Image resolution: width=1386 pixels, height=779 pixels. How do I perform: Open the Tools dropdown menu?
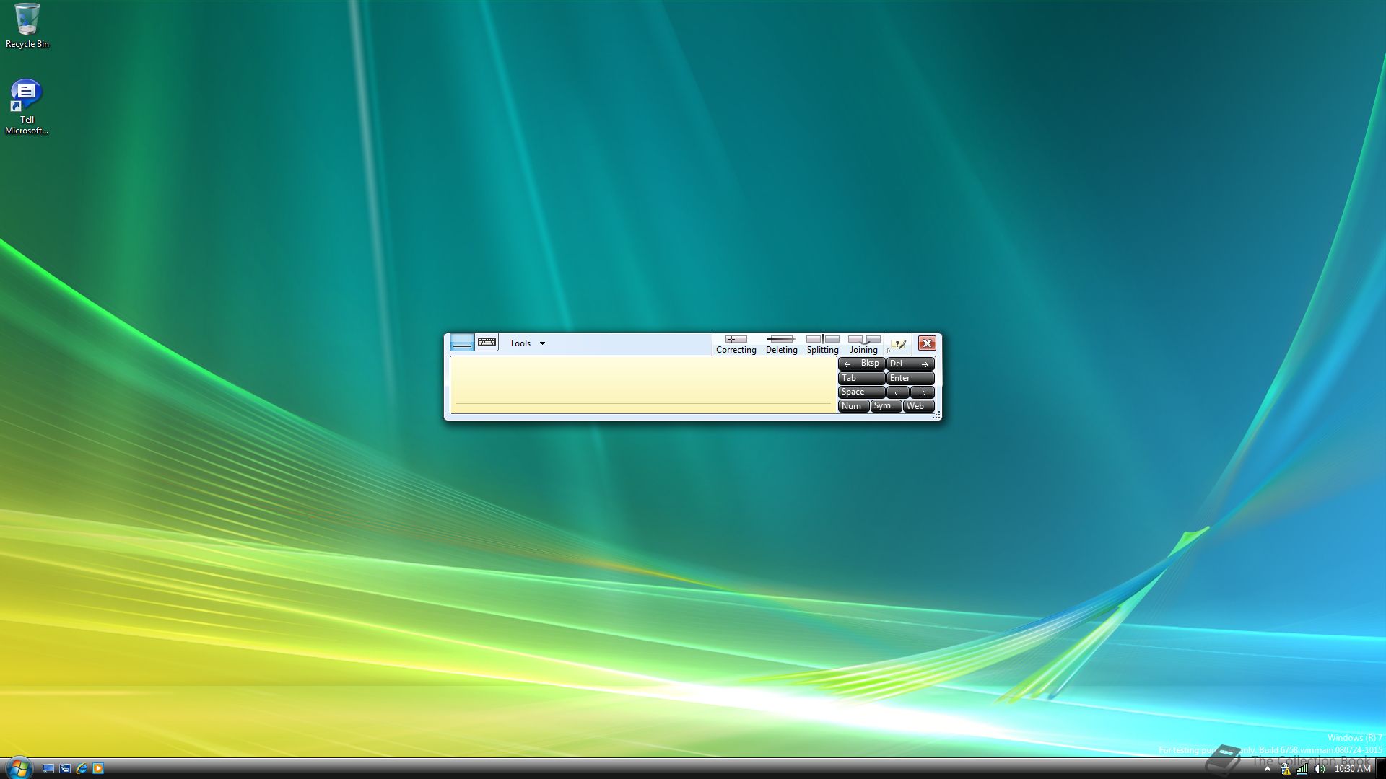click(527, 343)
